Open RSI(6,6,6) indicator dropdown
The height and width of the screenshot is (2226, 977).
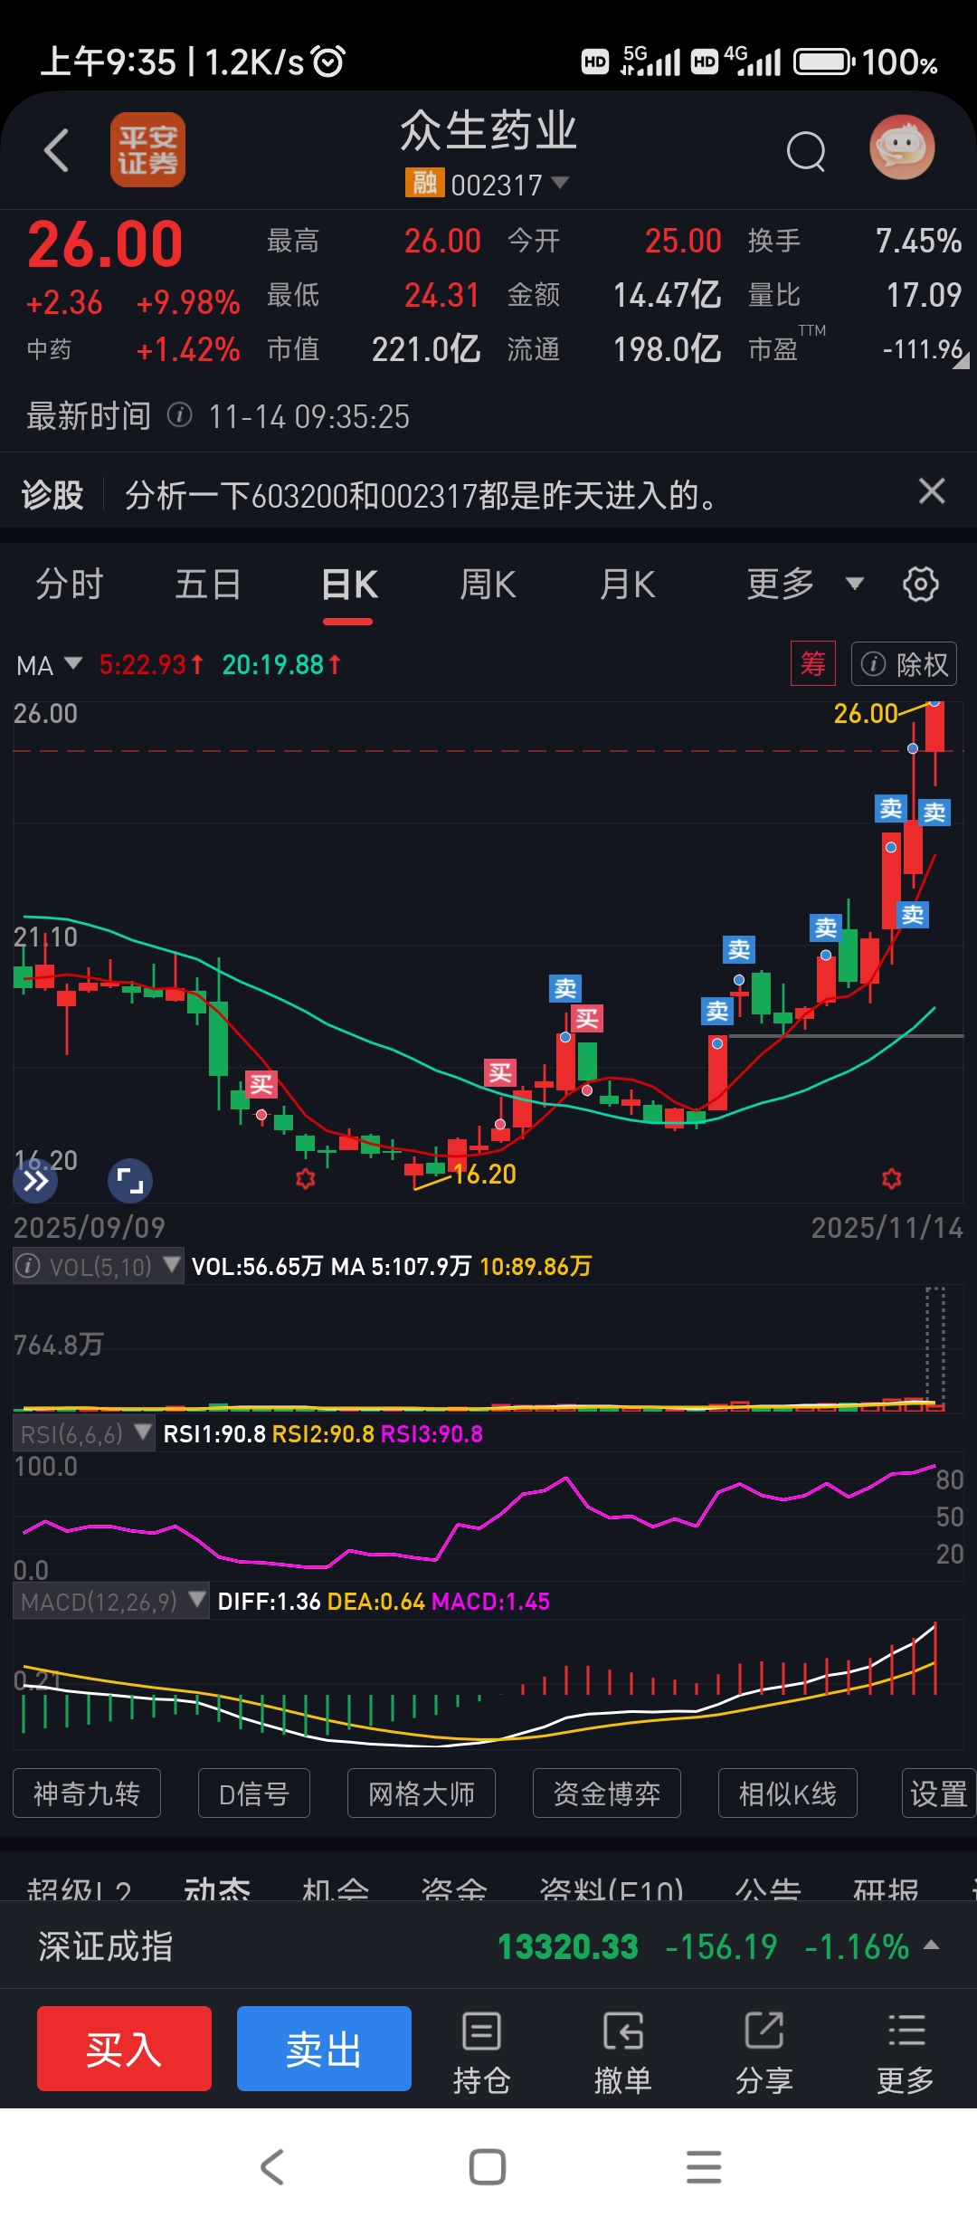pyautogui.click(x=84, y=1434)
